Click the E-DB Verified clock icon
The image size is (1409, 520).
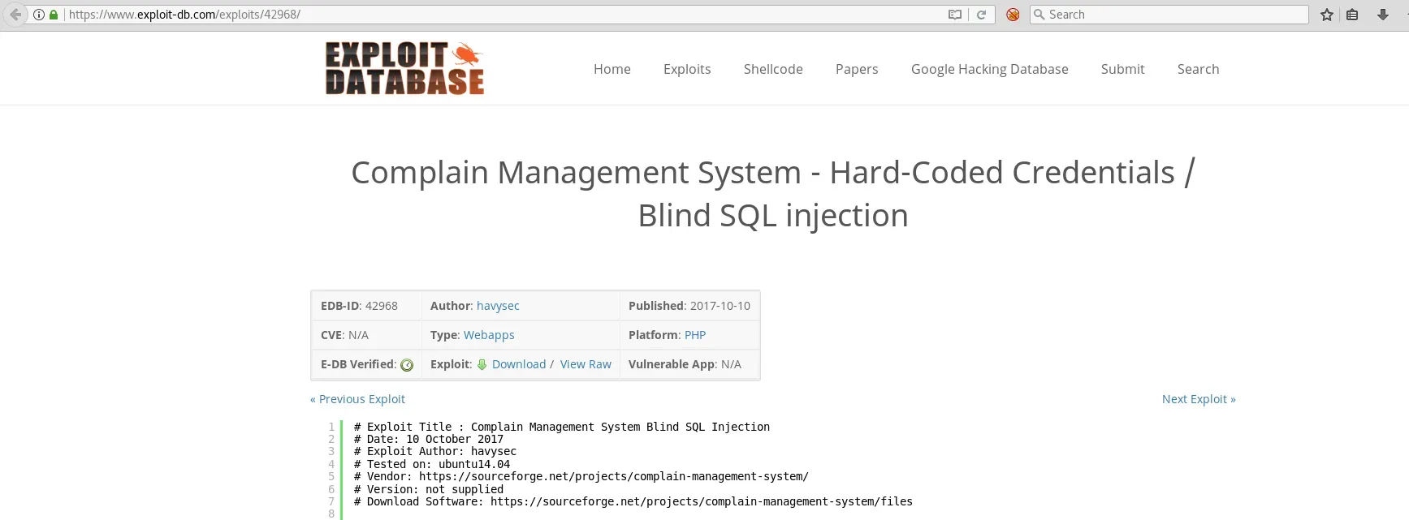(x=407, y=365)
